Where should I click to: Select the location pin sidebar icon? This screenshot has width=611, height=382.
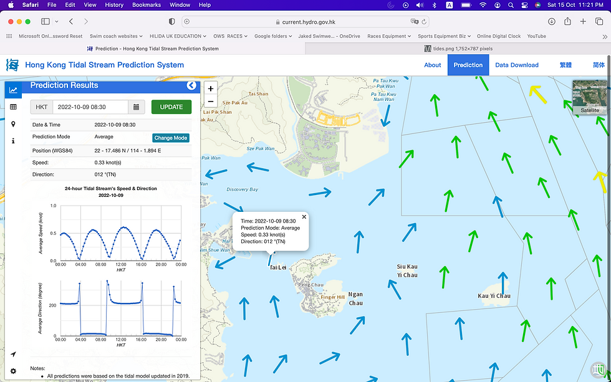click(13, 124)
